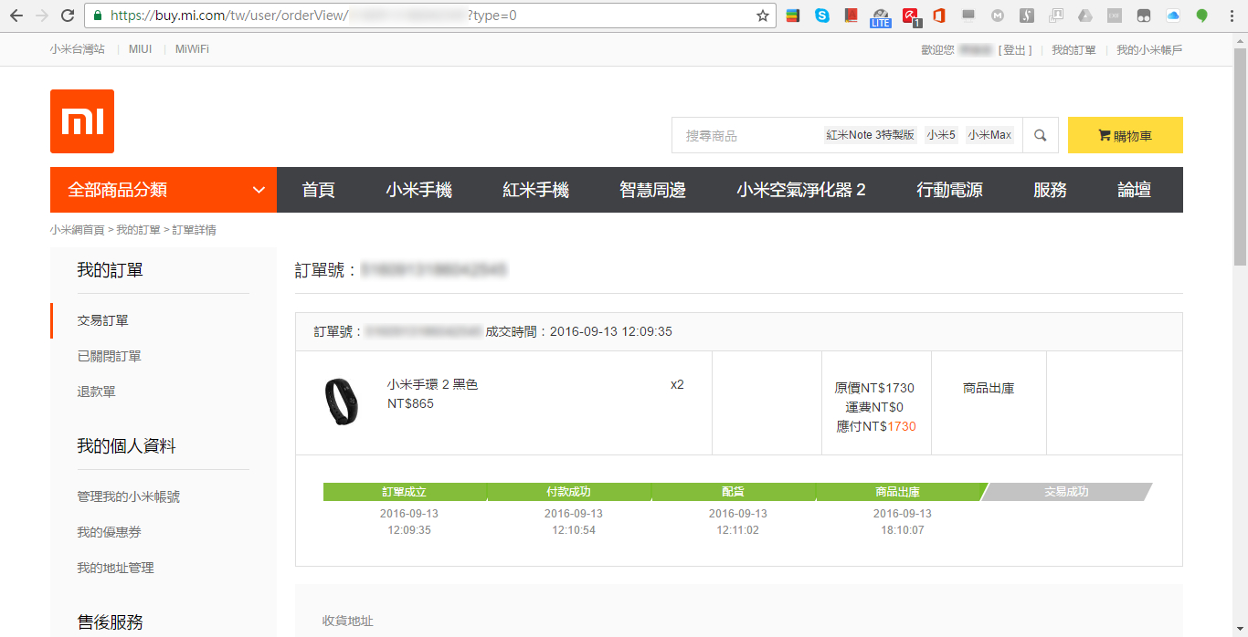Click the 小米網首頁 breadcrumb link

[78, 230]
